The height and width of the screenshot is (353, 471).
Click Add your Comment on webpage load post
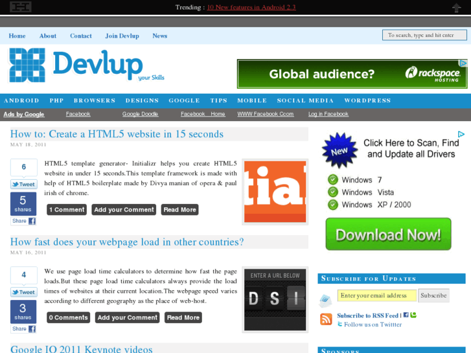(128, 317)
